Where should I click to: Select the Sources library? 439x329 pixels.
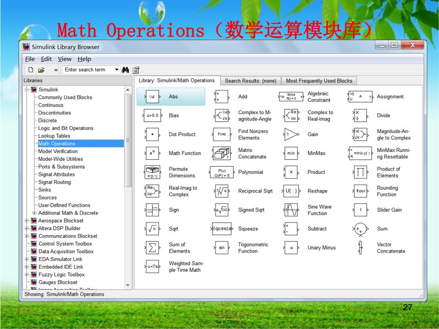pos(47,197)
